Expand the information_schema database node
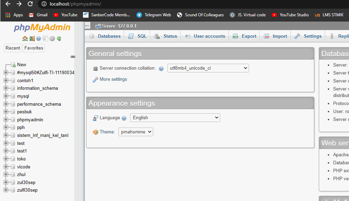Image resolution: width=349 pixels, height=201 pixels. (6, 88)
